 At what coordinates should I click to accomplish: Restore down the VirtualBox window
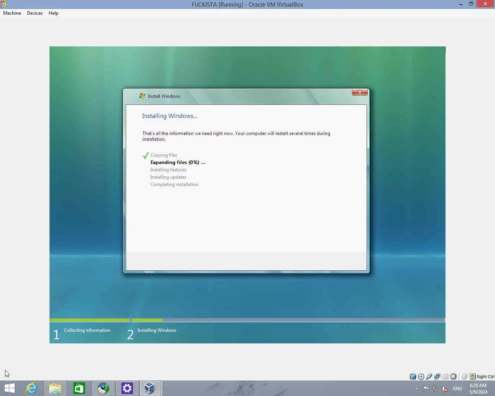(x=471, y=4)
